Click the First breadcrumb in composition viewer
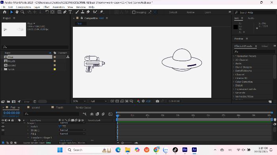Image resolution: width=277 pixels, height=155 pixels. coord(79,23)
